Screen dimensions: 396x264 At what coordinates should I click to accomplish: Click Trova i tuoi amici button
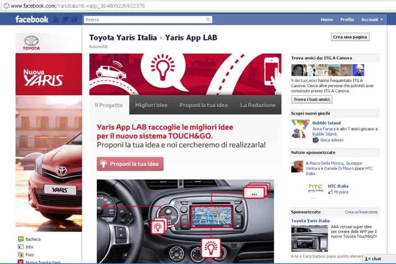[312, 99]
